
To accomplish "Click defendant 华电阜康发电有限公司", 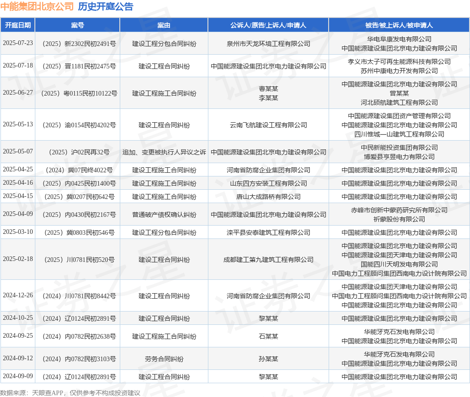I will 399,39.
